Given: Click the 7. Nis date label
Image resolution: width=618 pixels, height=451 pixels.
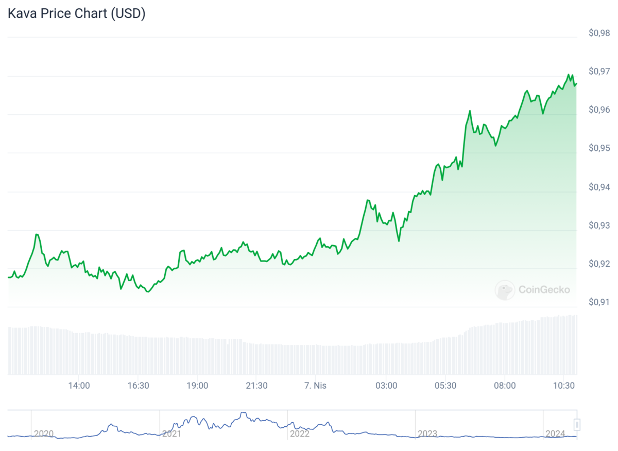Looking at the screenshot, I should click(315, 386).
